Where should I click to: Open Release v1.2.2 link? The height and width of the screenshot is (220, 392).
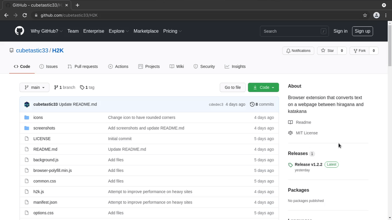[308, 165]
